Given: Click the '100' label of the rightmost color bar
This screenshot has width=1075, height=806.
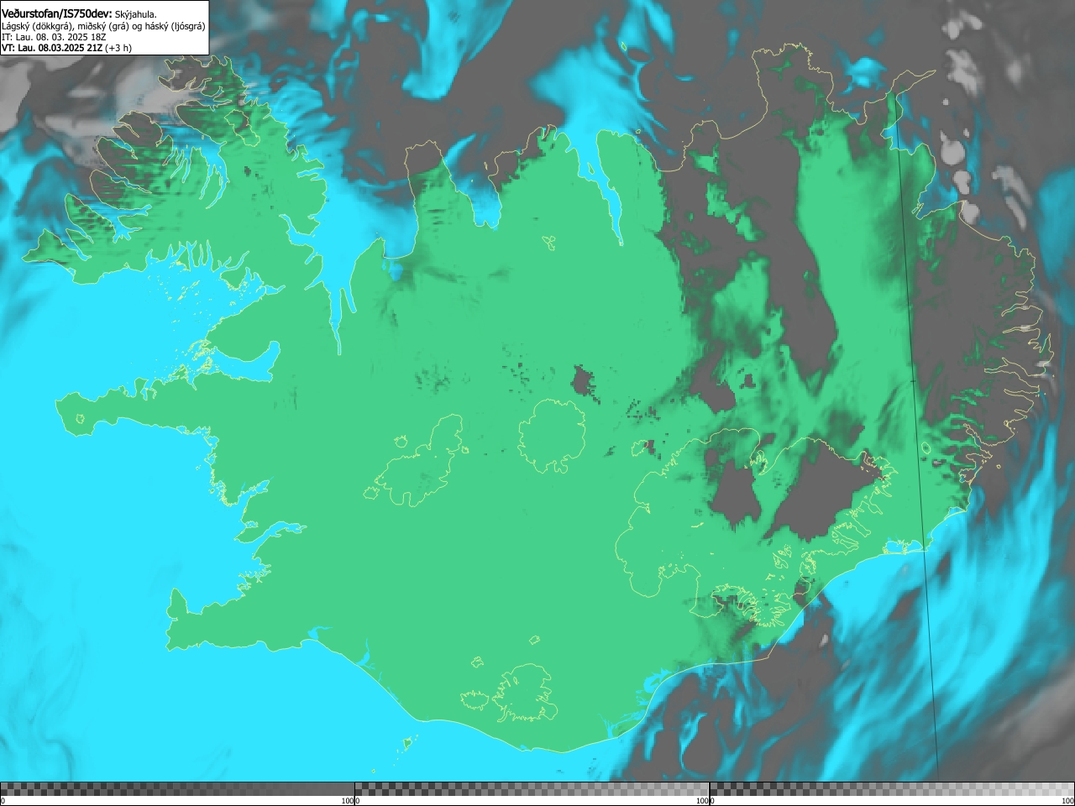Looking at the screenshot, I should tap(1068, 801).
